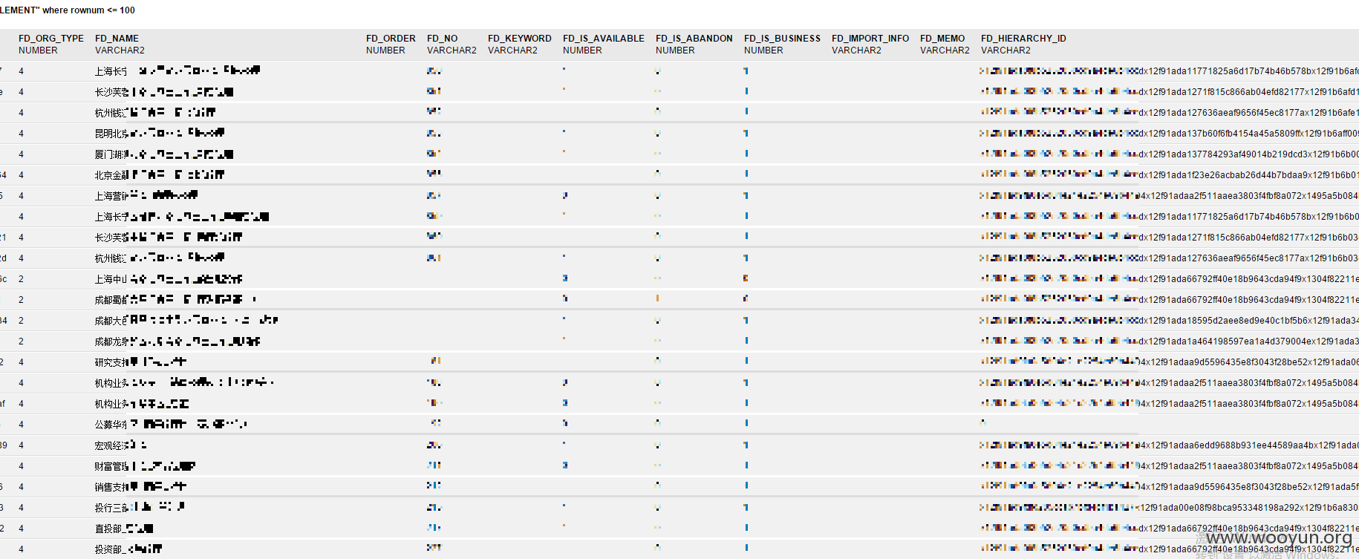This screenshot has width=1359, height=559.
Task: Select the FD_IS_AVAILABLE column header
Action: [604, 39]
